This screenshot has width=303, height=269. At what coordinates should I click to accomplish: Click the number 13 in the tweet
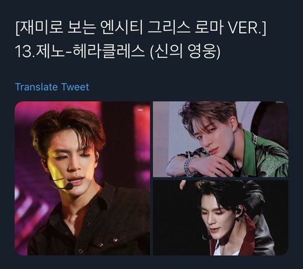pyautogui.click(x=23, y=52)
